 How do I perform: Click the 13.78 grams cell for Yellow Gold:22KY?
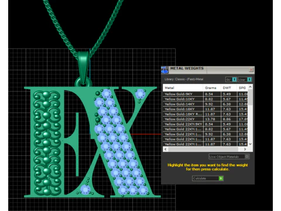click(212, 119)
